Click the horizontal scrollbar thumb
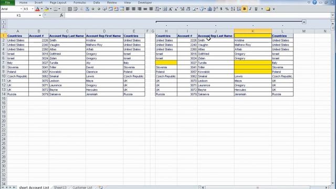This screenshot has width=336, height=189. (x=258, y=187)
